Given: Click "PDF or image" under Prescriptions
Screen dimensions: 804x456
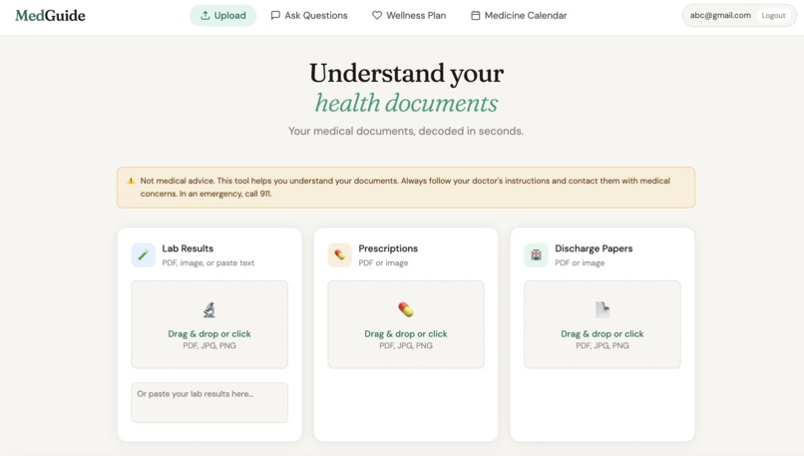Looking at the screenshot, I should 383,262.
